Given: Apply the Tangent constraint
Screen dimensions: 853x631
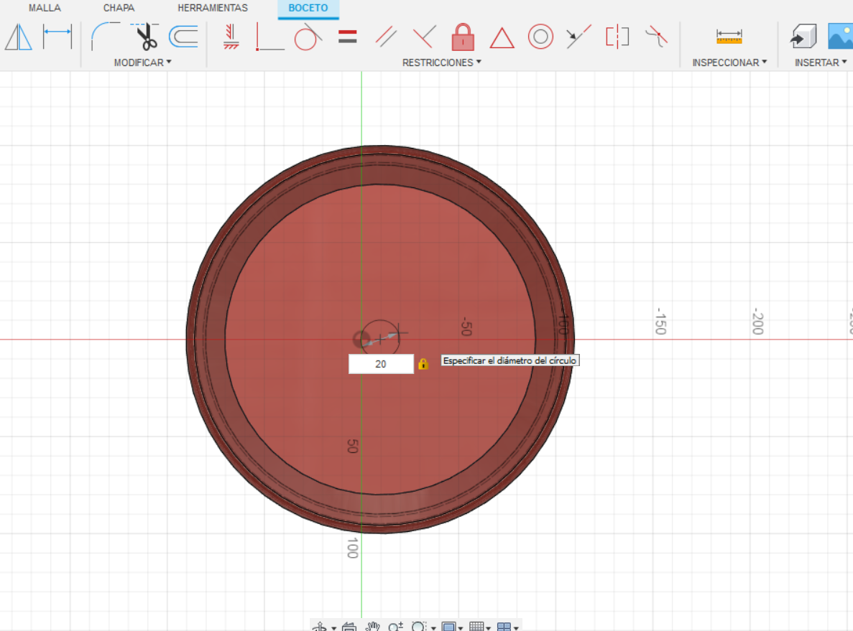Looking at the screenshot, I should 308,37.
